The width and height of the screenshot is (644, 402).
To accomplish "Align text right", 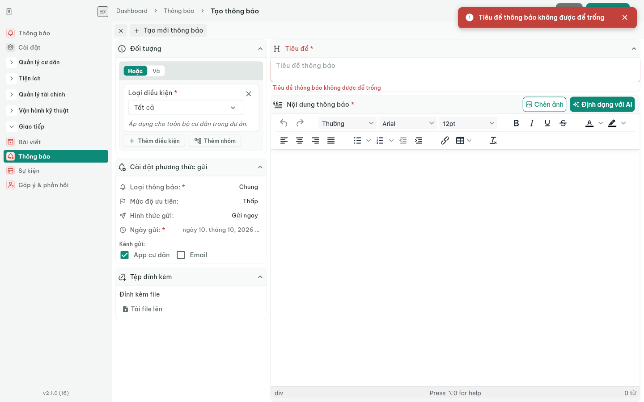I will point(315,141).
